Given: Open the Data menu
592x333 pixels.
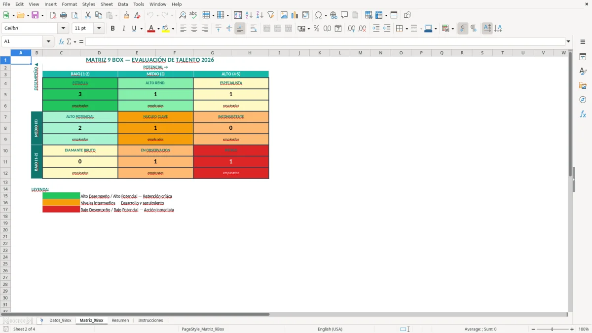Looking at the screenshot, I should [x=123, y=4].
